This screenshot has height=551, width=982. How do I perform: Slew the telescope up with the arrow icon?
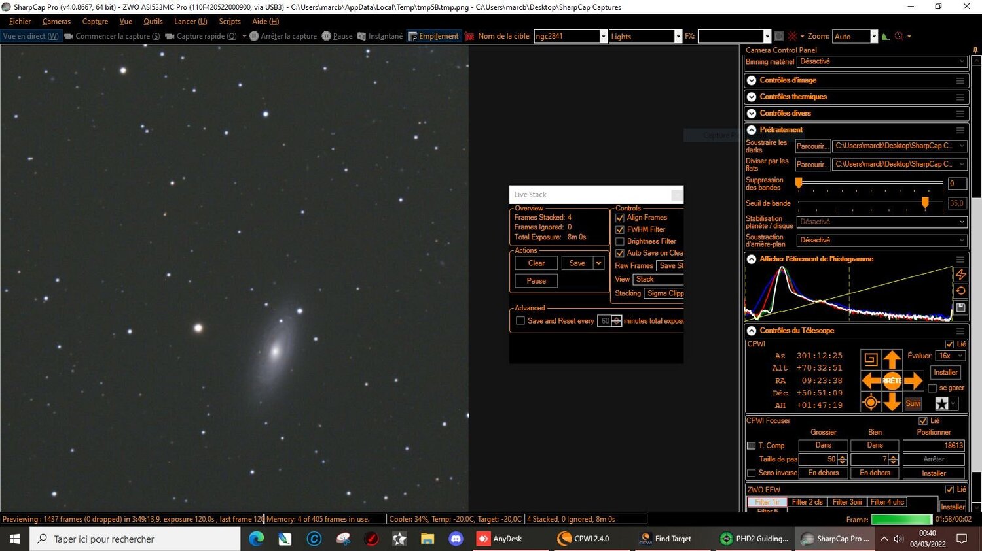[x=892, y=359]
